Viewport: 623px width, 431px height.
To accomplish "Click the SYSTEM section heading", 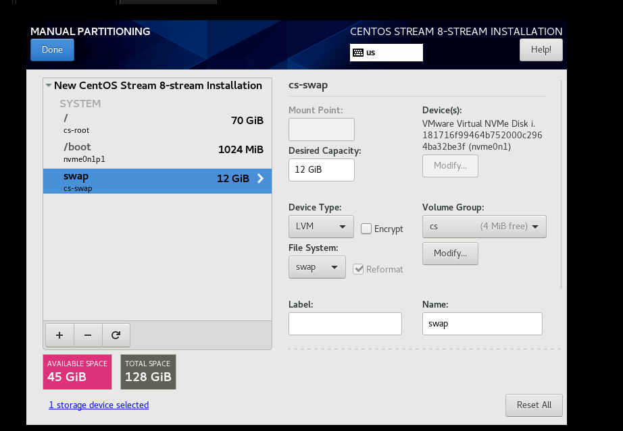I will 80,103.
